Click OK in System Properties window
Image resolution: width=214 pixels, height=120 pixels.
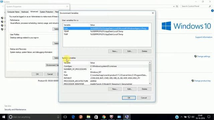point(37,74)
